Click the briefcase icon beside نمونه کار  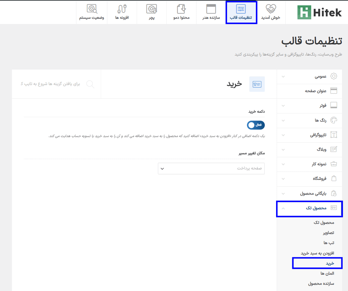point(334,164)
